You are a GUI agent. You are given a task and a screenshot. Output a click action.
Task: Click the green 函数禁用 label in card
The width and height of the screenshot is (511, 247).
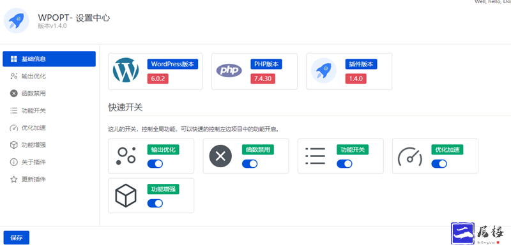point(258,150)
